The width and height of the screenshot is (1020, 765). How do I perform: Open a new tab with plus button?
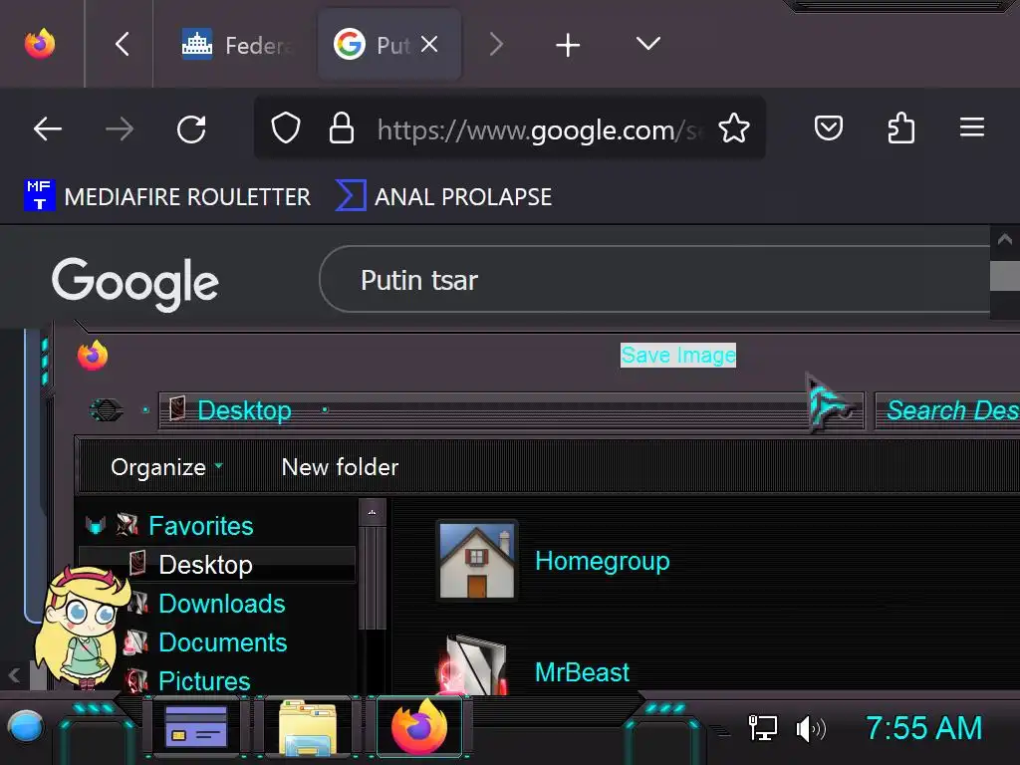(568, 45)
